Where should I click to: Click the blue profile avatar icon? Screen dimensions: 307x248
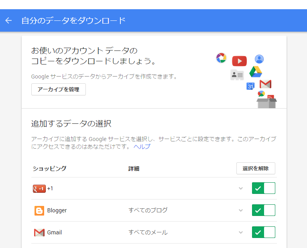click(x=259, y=59)
